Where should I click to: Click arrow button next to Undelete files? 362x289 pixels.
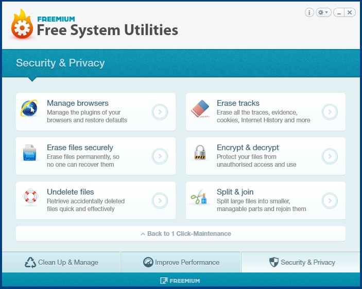click(x=160, y=201)
